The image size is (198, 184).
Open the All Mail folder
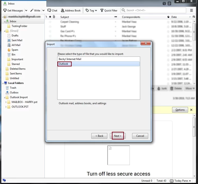click(x=16, y=45)
